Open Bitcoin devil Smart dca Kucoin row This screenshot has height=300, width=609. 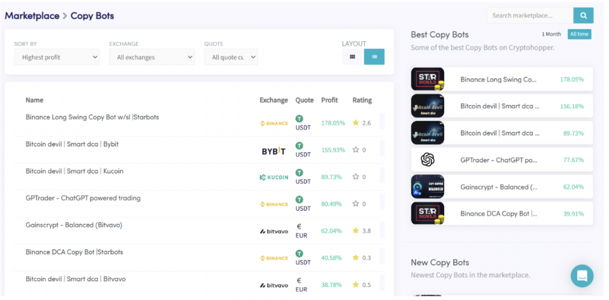click(199, 177)
